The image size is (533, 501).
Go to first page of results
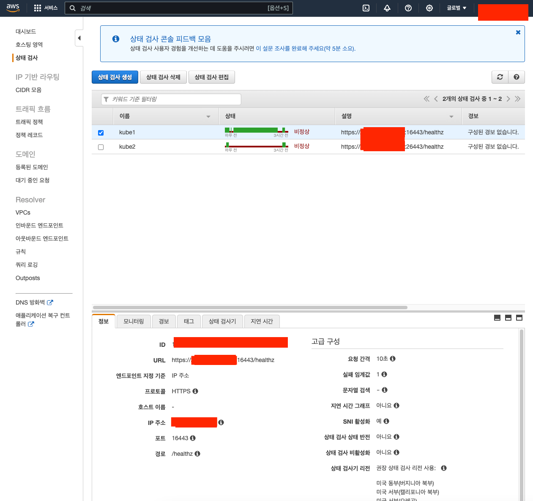[x=426, y=99]
